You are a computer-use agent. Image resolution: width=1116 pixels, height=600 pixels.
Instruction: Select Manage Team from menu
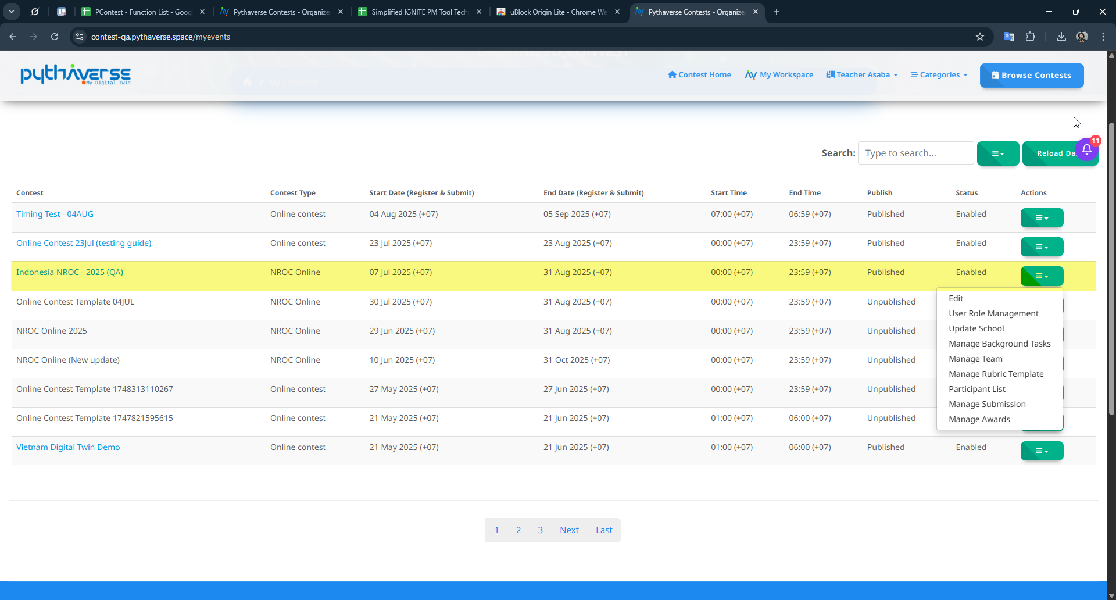[975, 359]
